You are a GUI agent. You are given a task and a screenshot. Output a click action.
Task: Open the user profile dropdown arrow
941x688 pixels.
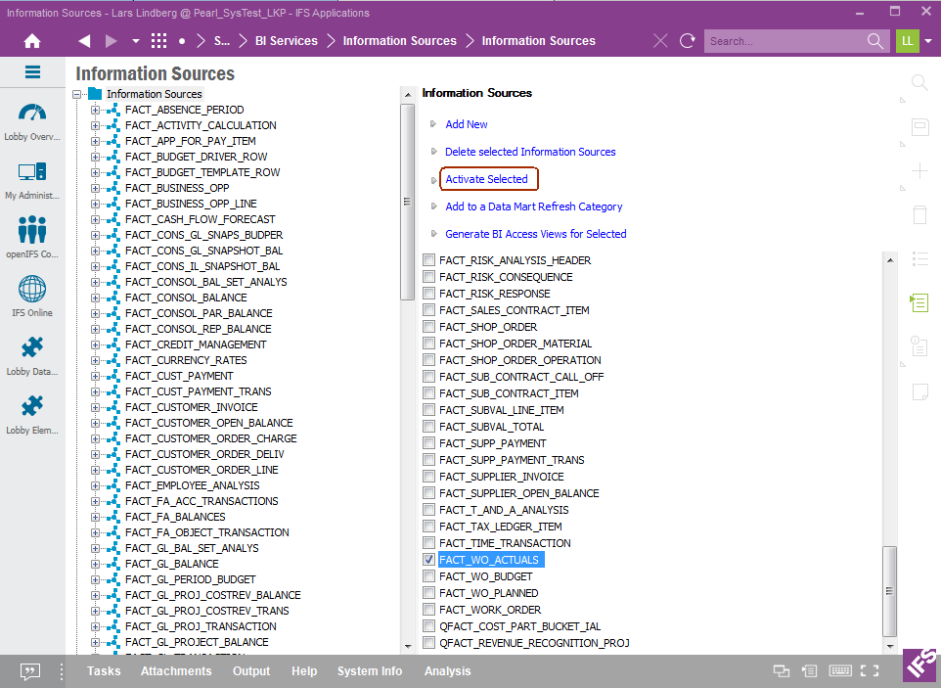point(927,41)
